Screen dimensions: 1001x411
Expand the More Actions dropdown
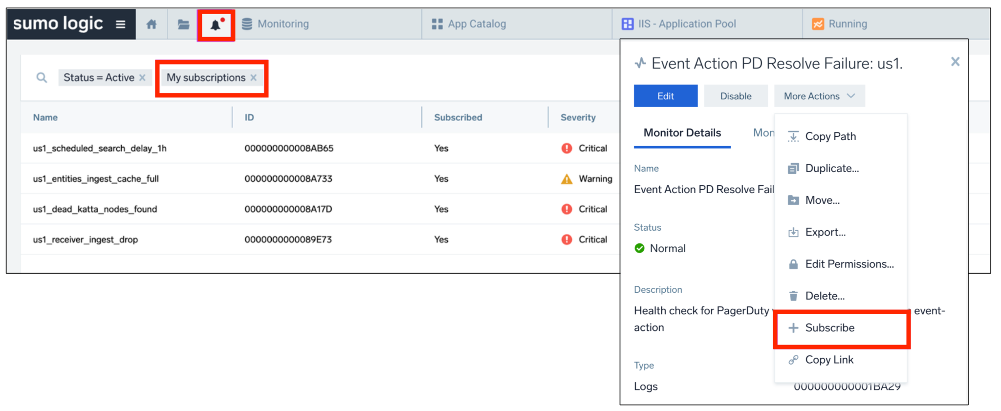point(819,96)
